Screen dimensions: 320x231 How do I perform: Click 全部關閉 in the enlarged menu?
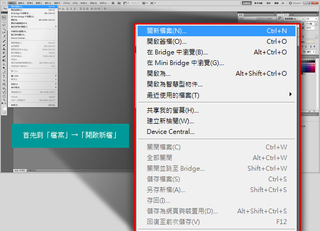click(217, 158)
